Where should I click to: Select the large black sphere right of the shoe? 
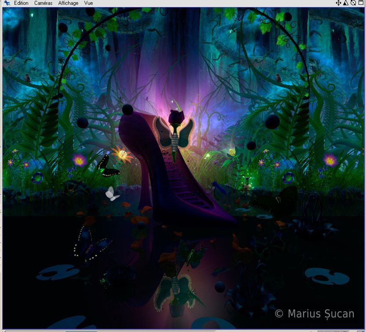coord(272,122)
